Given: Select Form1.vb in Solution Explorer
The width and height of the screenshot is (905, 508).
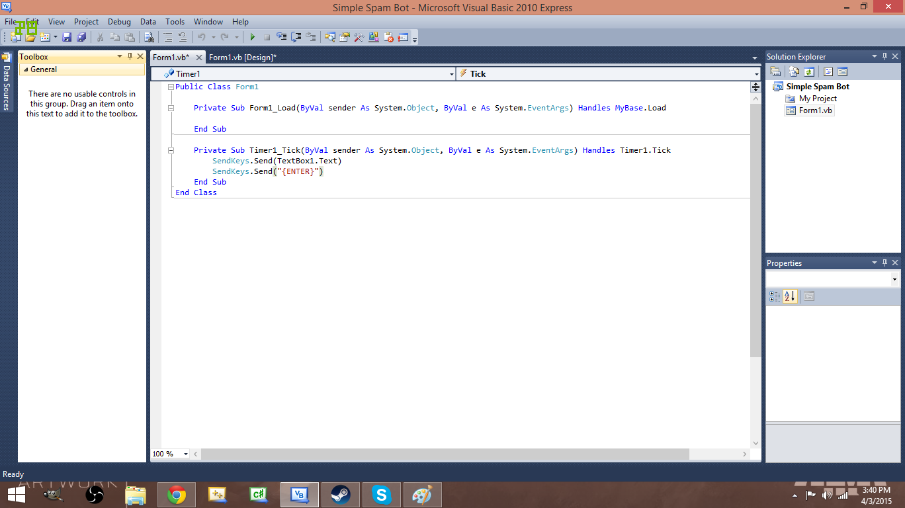Looking at the screenshot, I should click(809, 110).
